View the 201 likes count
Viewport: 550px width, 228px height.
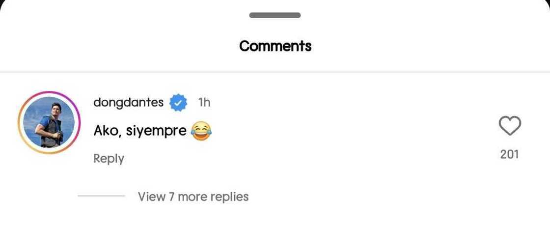click(509, 154)
